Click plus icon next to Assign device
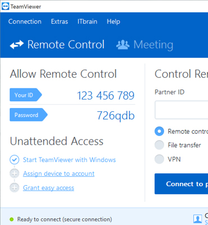Image resolution: width=208 pixels, height=225 pixels. point(15,174)
